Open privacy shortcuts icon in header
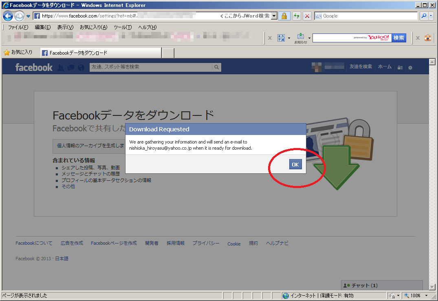 point(400,67)
